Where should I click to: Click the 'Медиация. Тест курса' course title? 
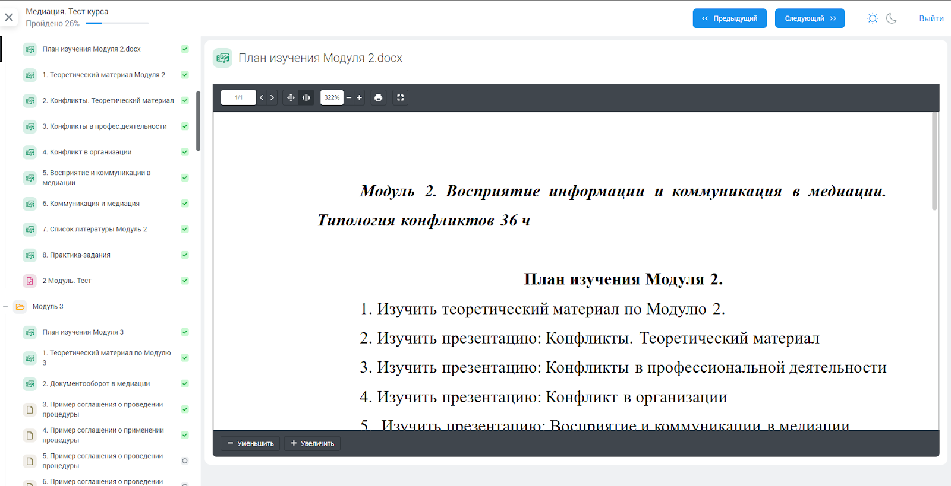67,12
